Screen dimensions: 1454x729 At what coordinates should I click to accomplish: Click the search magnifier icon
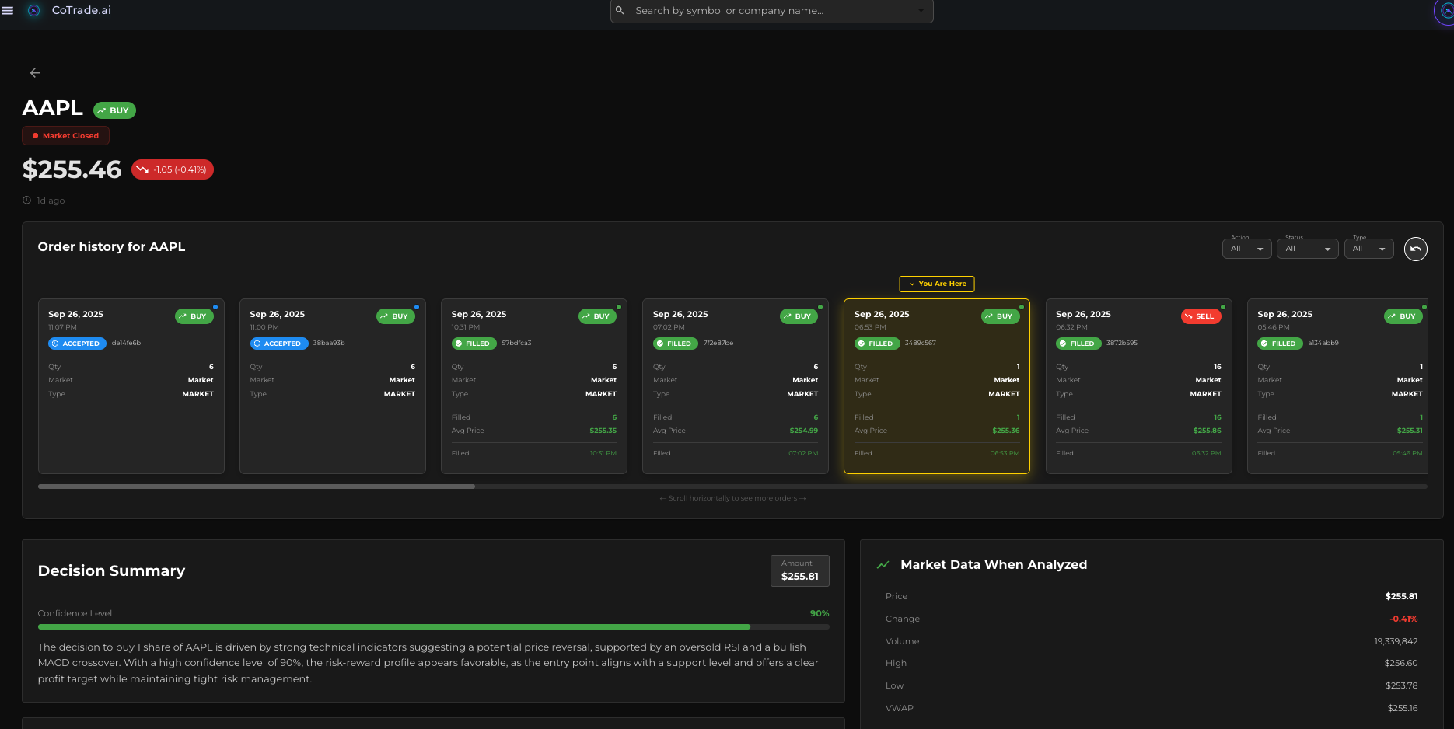point(620,11)
